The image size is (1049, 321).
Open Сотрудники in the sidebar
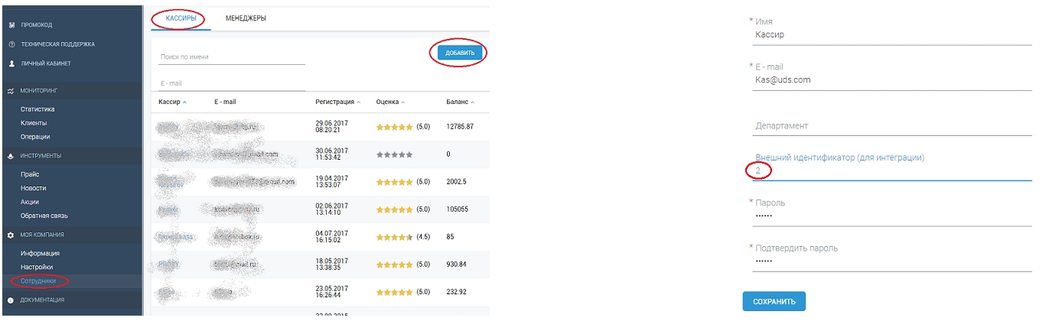[37, 281]
